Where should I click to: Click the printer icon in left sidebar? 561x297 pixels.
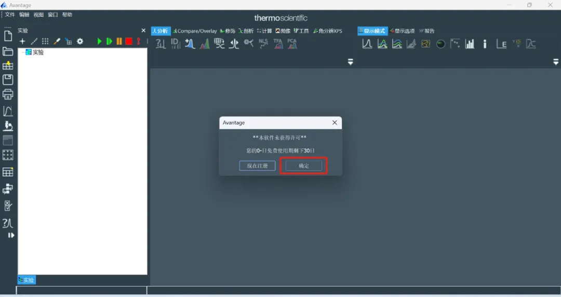[x=8, y=94]
